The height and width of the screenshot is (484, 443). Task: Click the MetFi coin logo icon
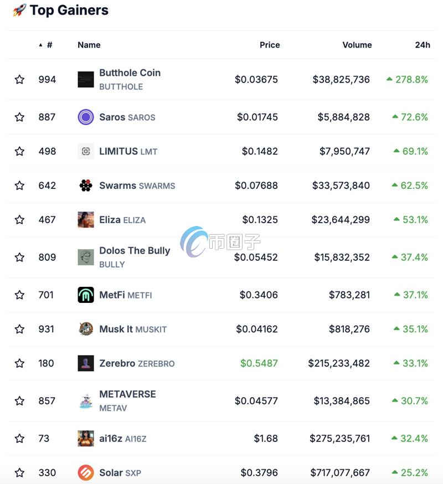pyautogui.click(x=86, y=295)
